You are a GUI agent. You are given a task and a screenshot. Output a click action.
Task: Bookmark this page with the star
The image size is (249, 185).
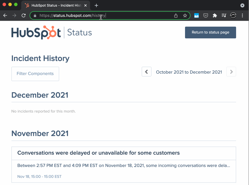pos(185,15)
